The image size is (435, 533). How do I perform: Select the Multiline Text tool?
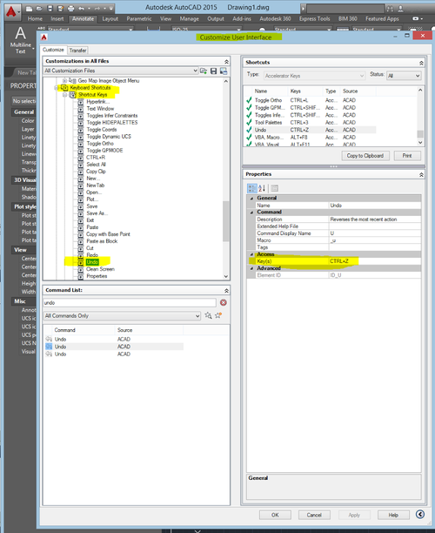(x=20, y=40)
